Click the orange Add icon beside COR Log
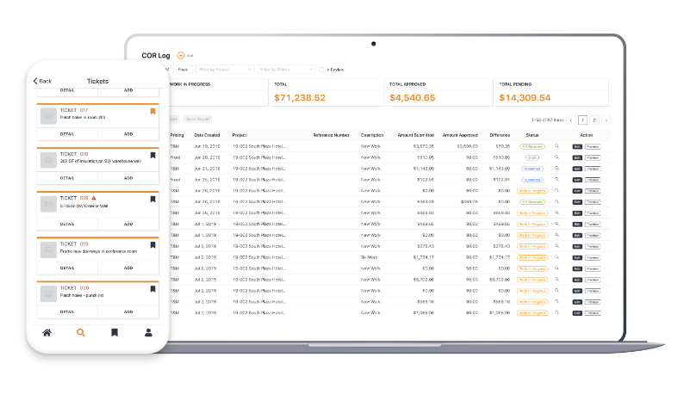The height and width of the screenshot is (419, 690). click(x=180, y=55)
